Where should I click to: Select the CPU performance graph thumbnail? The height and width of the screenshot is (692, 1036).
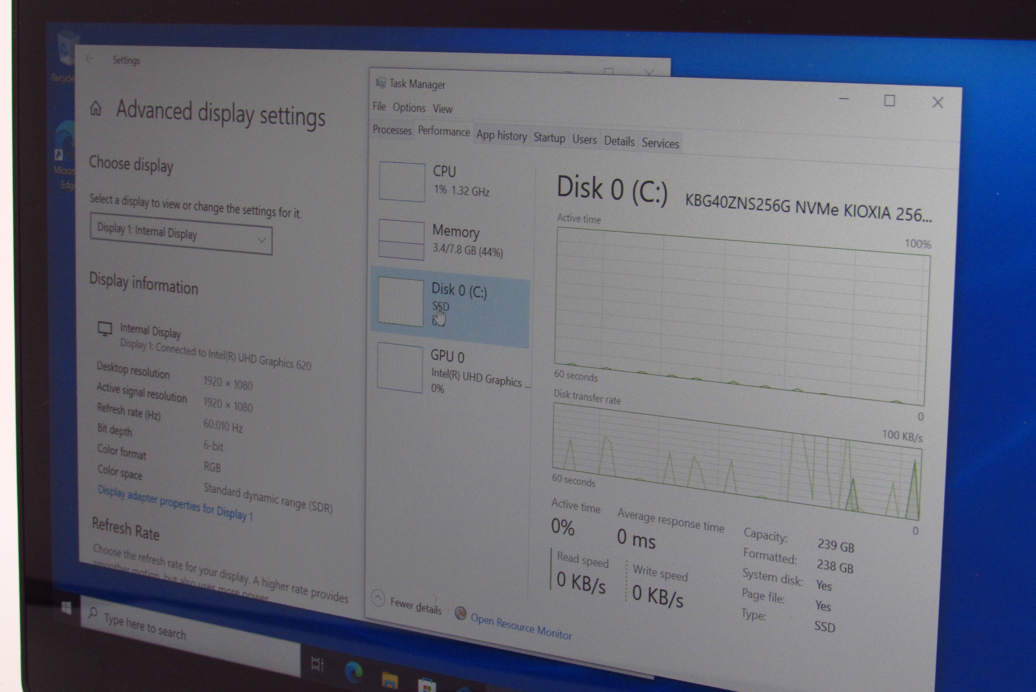402,182
